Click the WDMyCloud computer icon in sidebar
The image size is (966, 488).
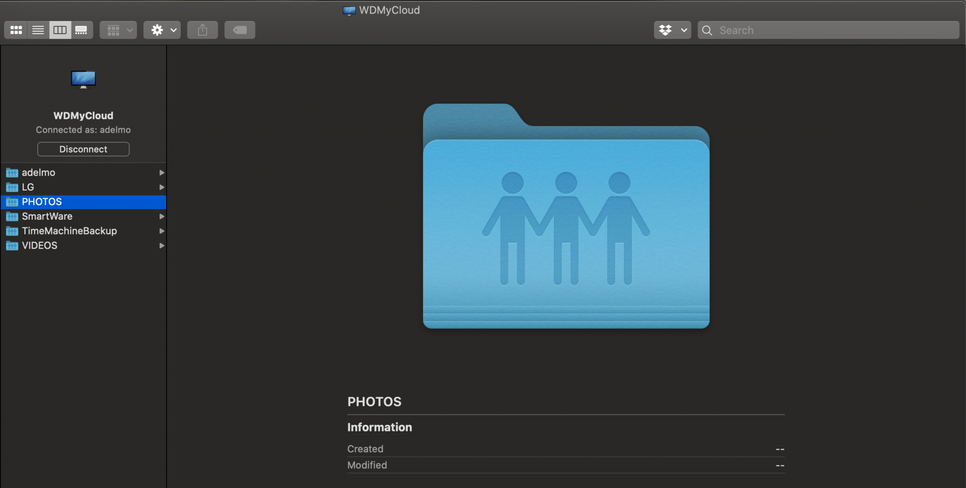(83, 79)
